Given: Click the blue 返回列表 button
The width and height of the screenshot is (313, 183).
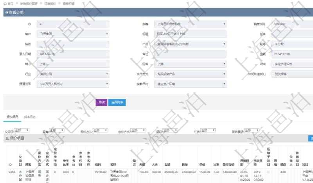Looking at the screenshot, I should (117, 102).
